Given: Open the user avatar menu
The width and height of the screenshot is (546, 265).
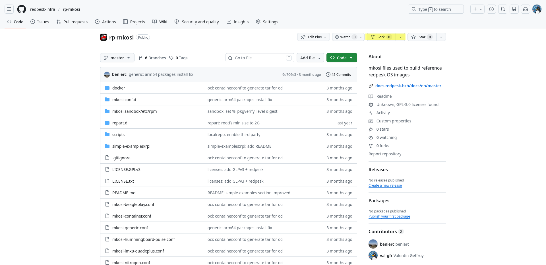Looking at the screenshot, I should (537, 9).
